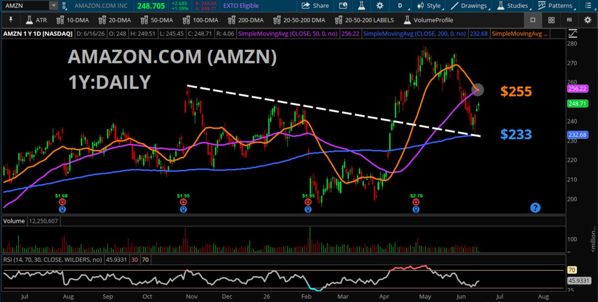Apply the ATR study set
Image resolution: width=598 pixels, height=302 pixels.
tap(36, 20)
